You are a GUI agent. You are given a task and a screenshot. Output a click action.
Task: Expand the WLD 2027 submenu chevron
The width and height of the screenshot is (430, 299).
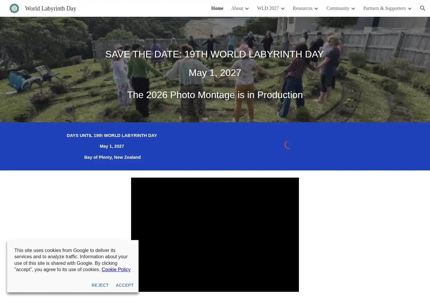(x=283, y=9)
